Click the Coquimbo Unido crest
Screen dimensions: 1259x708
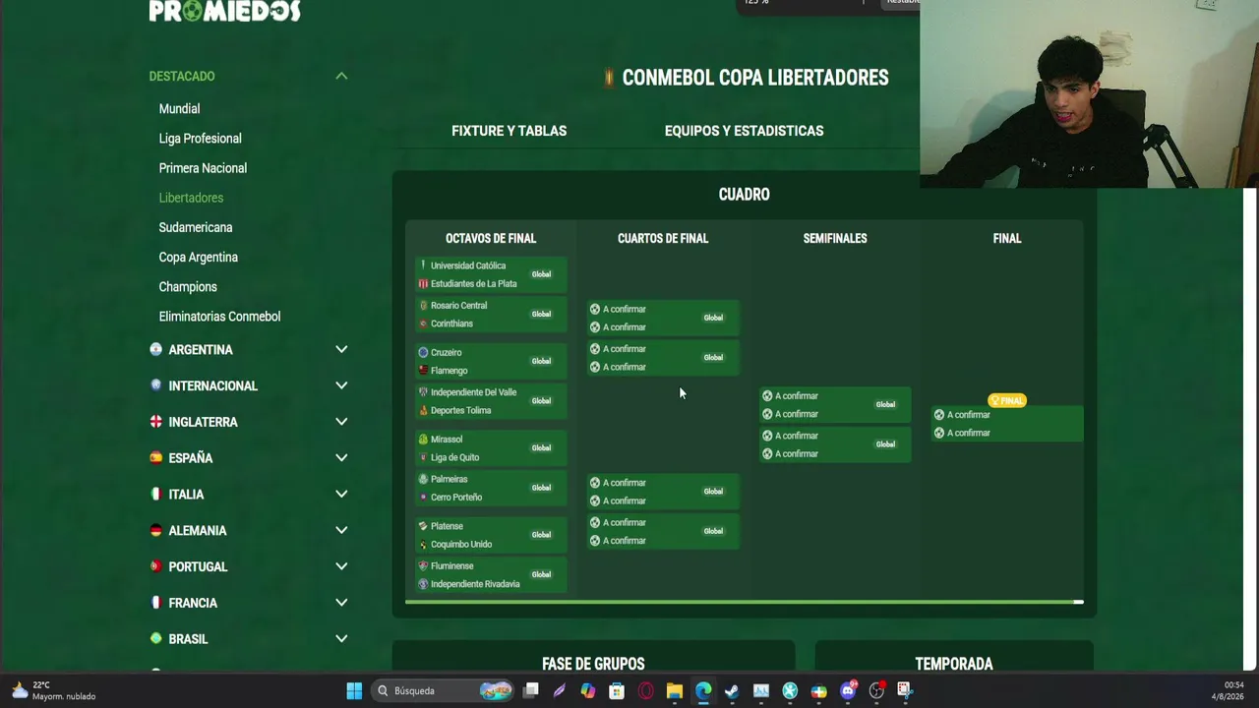[x=423, y=544]
